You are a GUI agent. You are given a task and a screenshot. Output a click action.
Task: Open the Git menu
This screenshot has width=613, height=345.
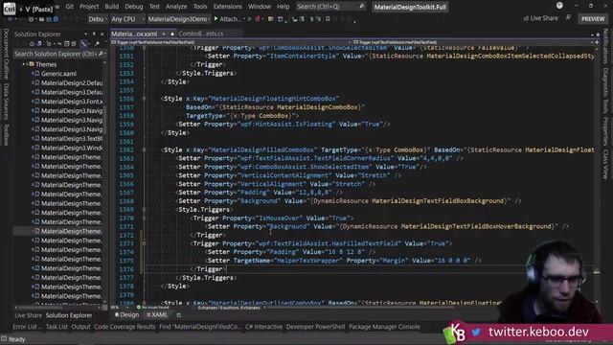pos(70,7)
